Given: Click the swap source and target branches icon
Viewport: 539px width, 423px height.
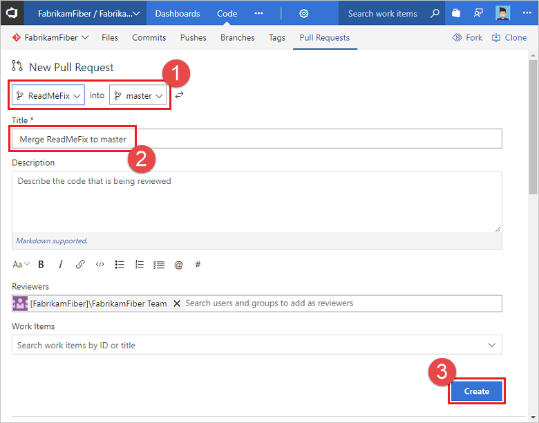Looking at the screenshot, I should coord(179,95).
